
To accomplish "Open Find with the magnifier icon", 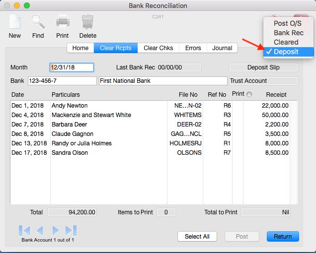I will point(38,22).
